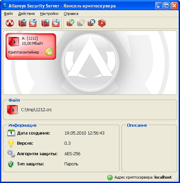Click the safes with blue X icon
Viewport: 180px width, 183px height.
tap(91, 23)
